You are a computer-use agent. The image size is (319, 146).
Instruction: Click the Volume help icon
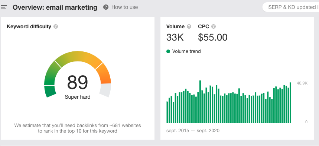click(x=189, y=26)
